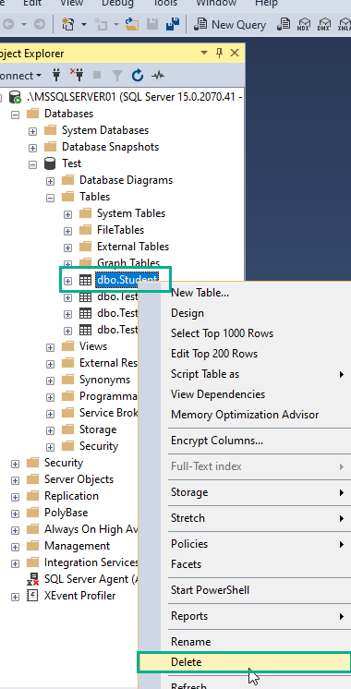Click the Navigate Forward toolbar arrow

click(39, 25)
